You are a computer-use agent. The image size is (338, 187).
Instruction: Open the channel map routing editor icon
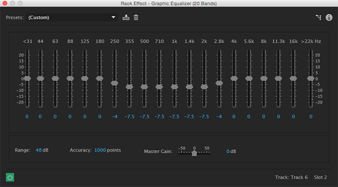pyautogui.click(x=319, y=17)
